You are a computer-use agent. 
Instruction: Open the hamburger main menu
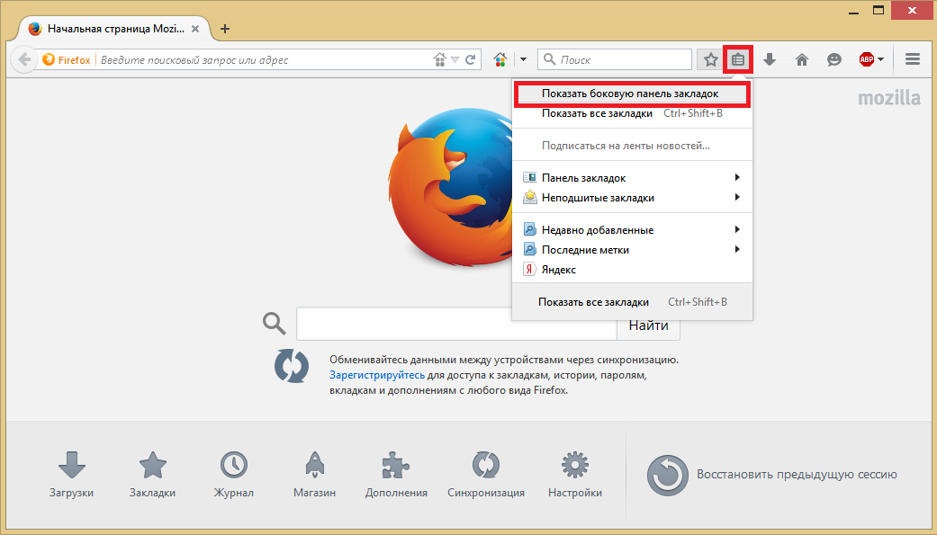pyautogui.click(x=912, y=59)
